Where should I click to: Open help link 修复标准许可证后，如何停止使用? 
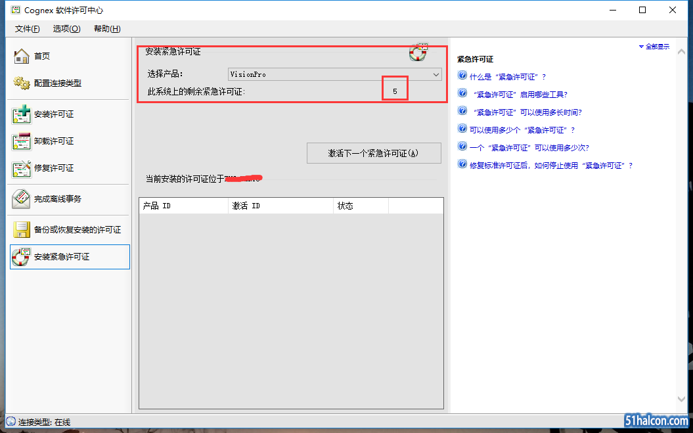click(x=551, y=166)
